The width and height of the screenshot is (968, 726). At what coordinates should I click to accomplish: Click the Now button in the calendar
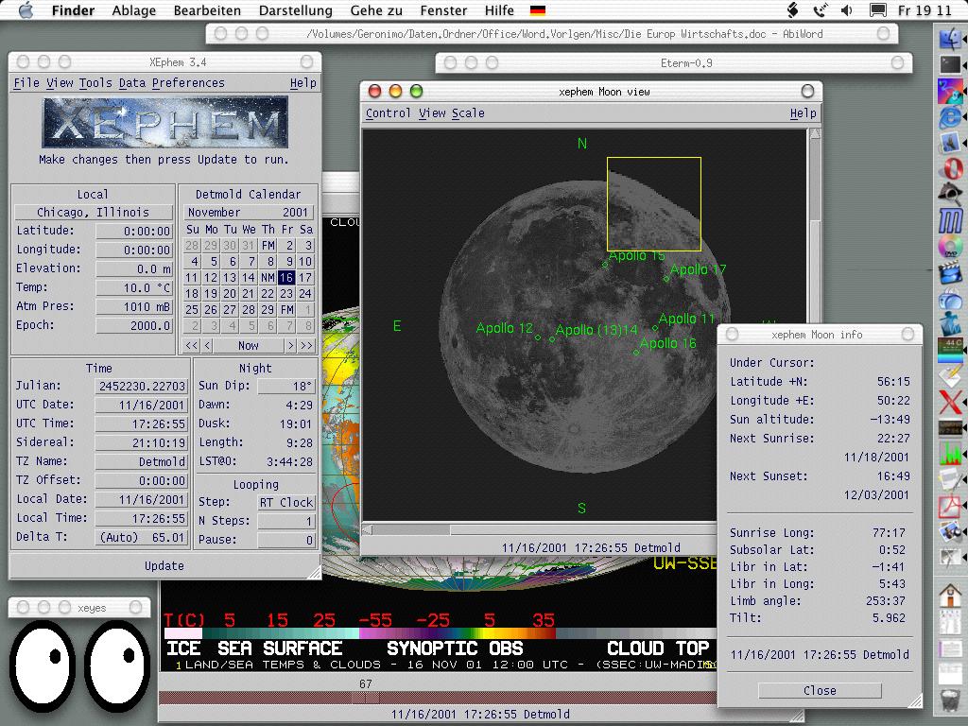(x=249, y=345)
